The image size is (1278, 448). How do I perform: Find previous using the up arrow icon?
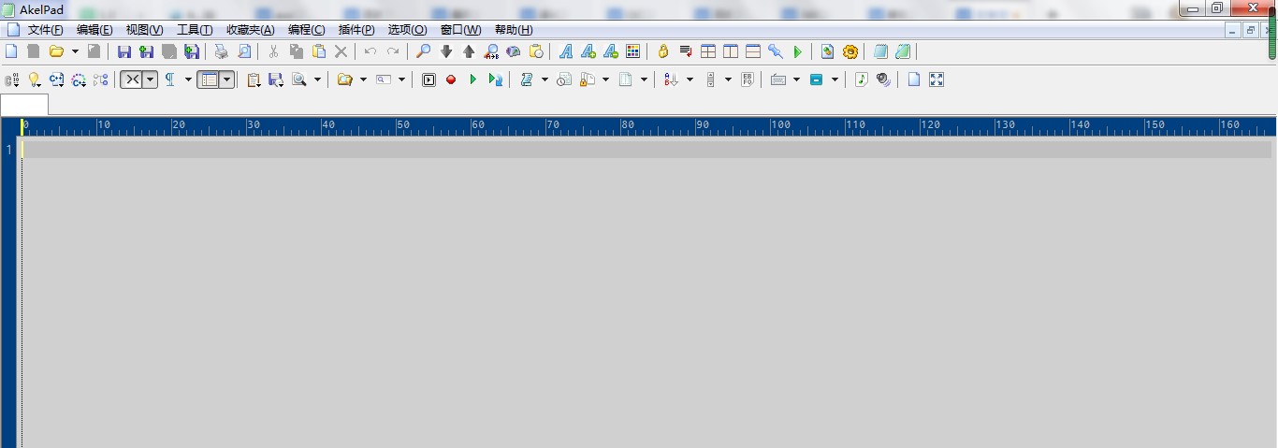pos(468,51)
